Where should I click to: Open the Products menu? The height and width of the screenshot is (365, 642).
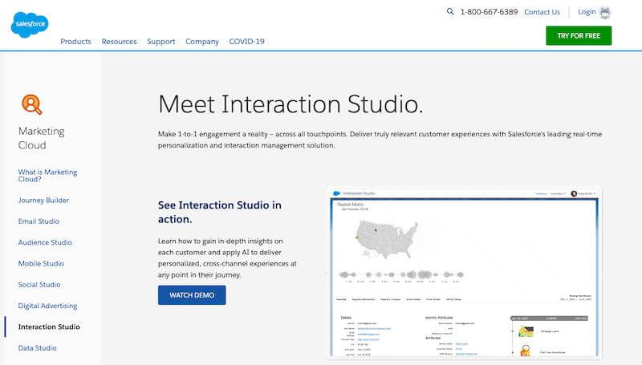75,42
